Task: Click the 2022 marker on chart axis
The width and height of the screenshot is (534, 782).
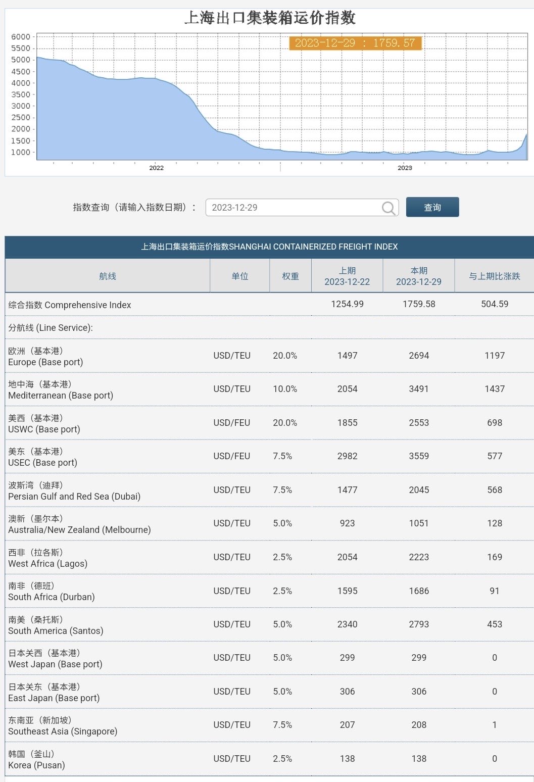Action: [x=157, y=168]
